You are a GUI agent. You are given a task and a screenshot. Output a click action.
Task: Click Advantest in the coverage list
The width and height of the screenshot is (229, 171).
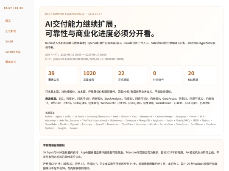pos(51,120)
